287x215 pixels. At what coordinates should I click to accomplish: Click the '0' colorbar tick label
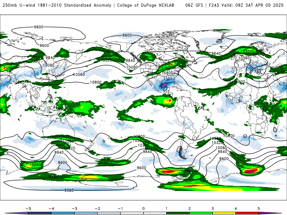[143, 209]
